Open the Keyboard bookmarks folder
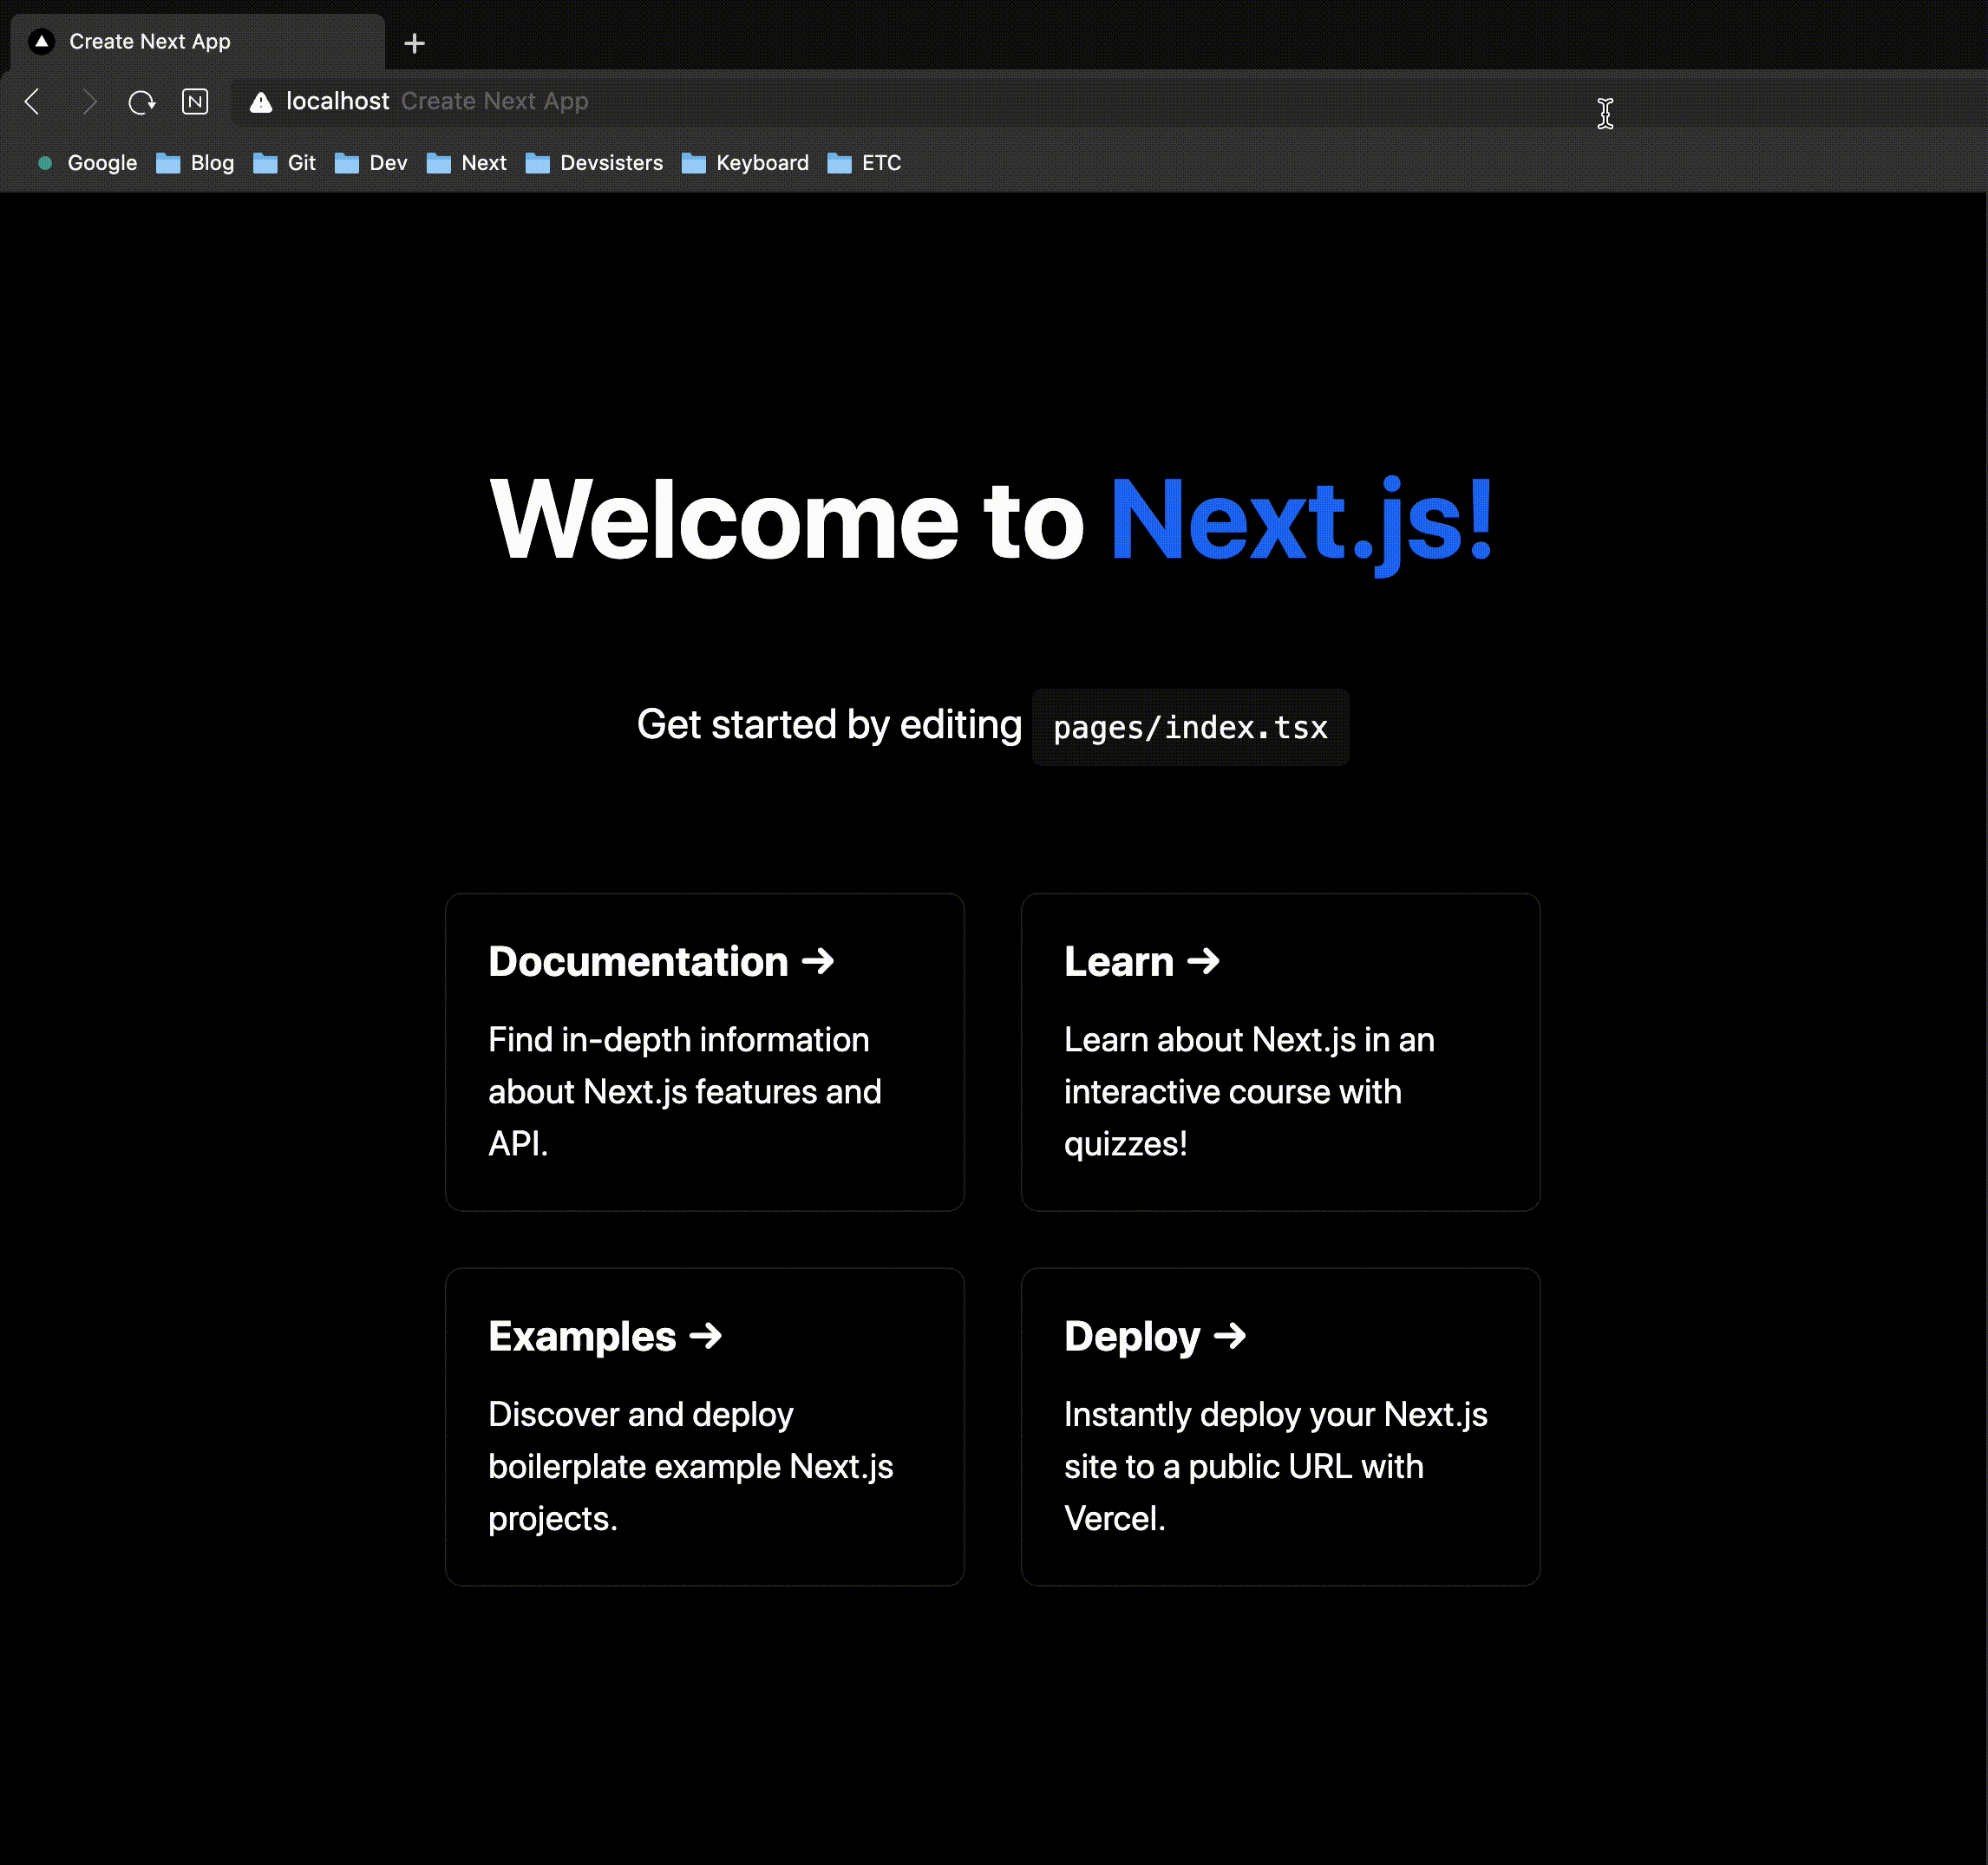Screen dimensions: 1988x1865 pos(746,163)
